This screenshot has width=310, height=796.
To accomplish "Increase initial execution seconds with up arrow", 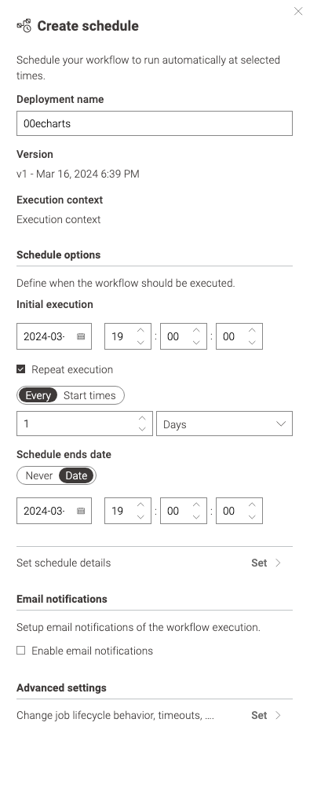I will [252, 331].
